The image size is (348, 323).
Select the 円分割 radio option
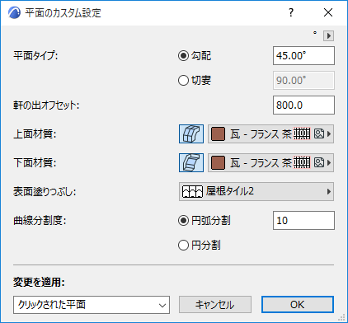(183, 246)
